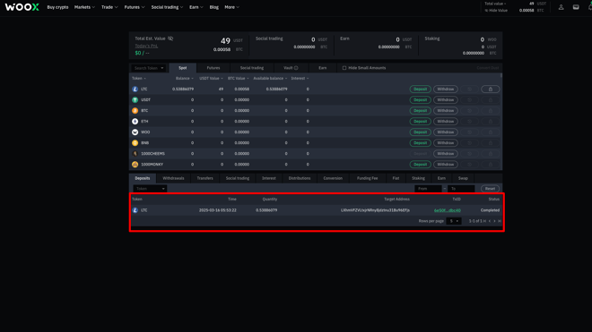
Task: Expand the Total value dropdown in header
Action: click(x=495, y=4)
